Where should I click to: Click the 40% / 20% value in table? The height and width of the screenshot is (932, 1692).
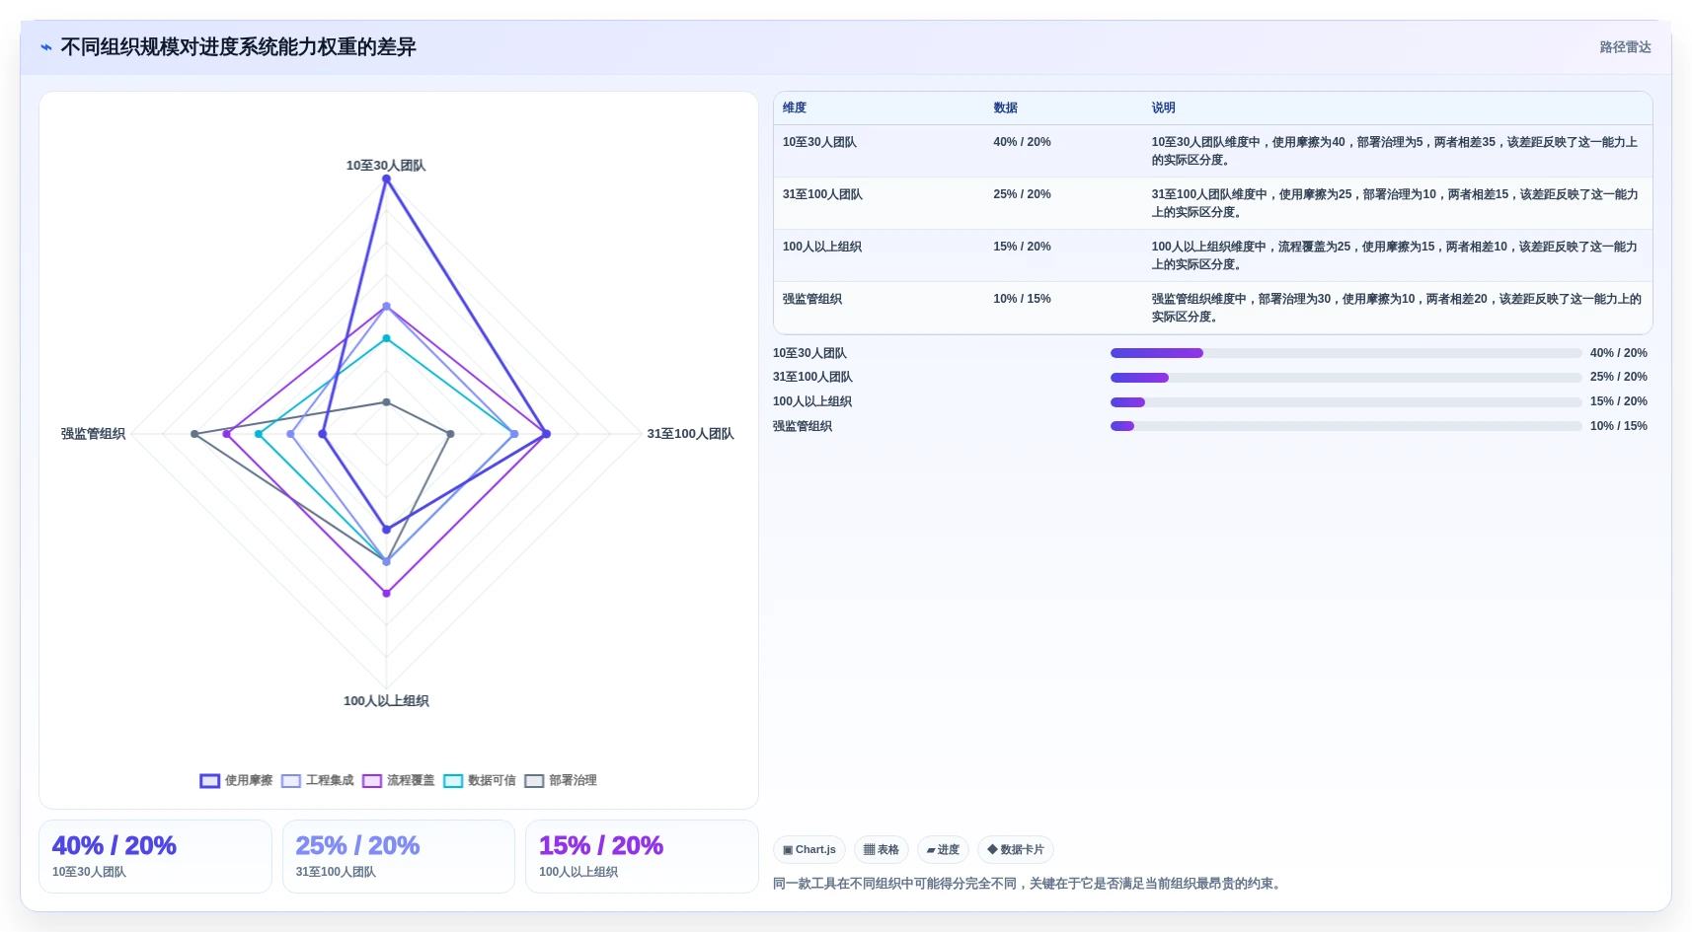click(x=1022, y=142)
